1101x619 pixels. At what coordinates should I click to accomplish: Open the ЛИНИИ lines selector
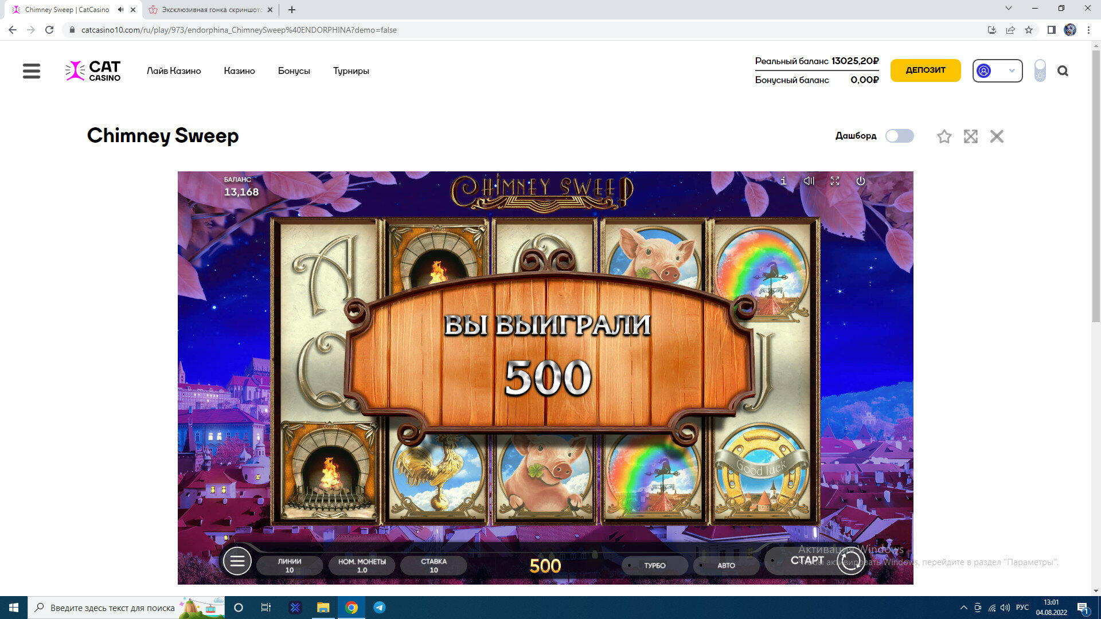click(x=290, y=565)
